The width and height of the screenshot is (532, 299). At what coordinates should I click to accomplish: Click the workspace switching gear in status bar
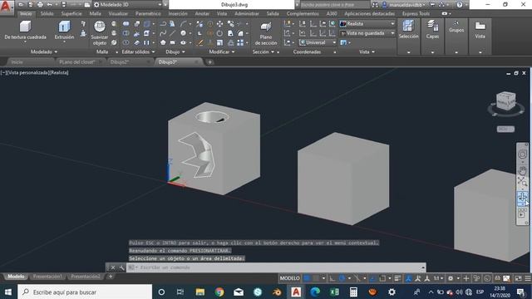tap(451, 278)
